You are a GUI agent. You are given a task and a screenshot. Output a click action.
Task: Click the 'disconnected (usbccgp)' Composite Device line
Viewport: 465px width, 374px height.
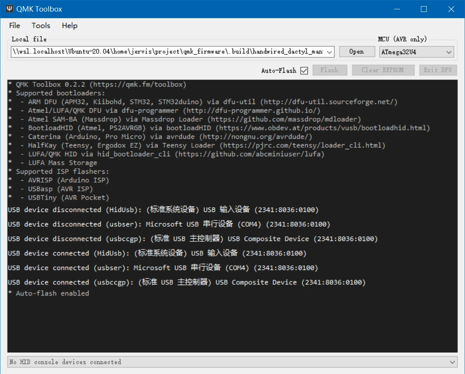[193, 239]
